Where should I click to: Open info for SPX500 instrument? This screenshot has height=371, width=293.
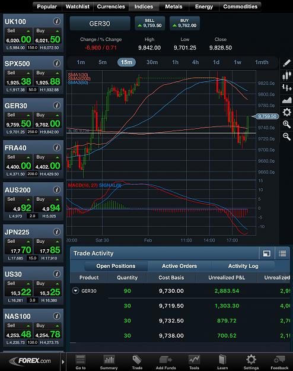click(56, 64)
